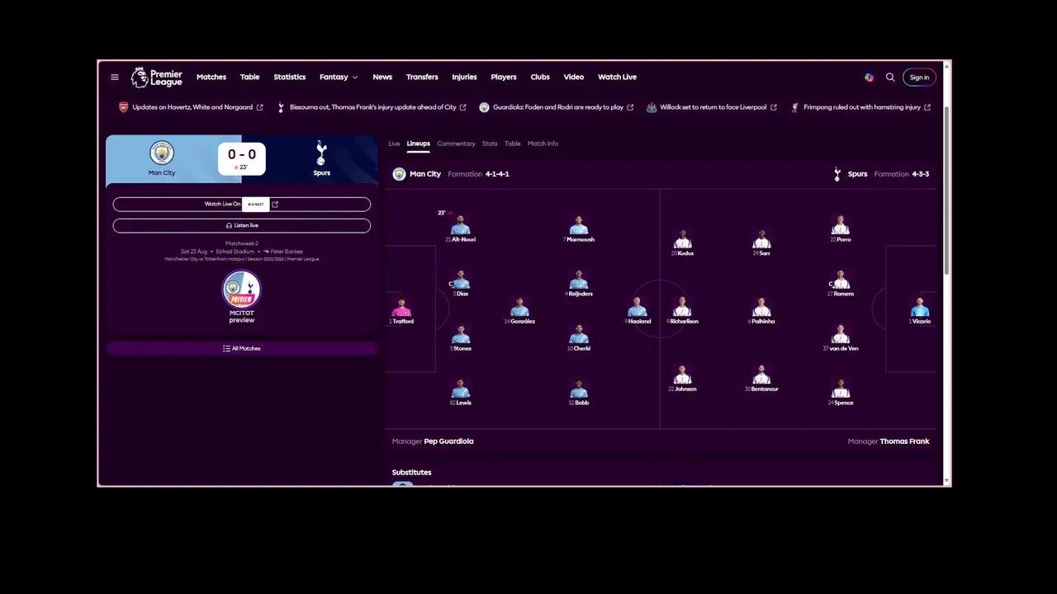The image size is (1057, 594).
Task: Click the Spurs formation 4-3-3 text
Action: click(921, 174)
